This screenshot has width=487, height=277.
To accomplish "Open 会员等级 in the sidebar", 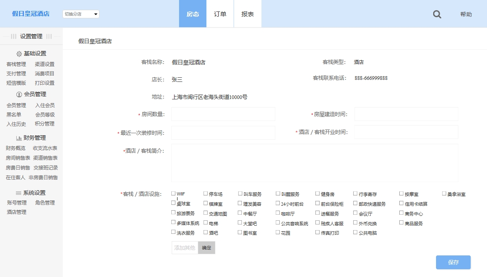I will [x=45, y=114].
